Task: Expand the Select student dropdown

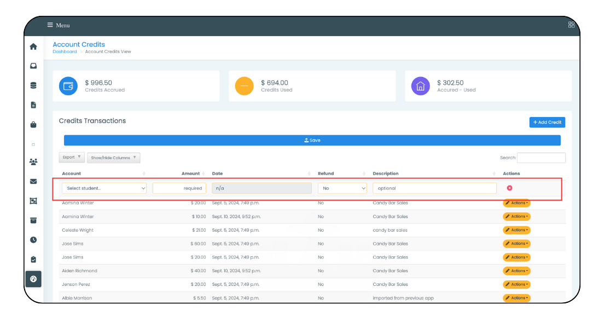Action: tap(104, 188)
